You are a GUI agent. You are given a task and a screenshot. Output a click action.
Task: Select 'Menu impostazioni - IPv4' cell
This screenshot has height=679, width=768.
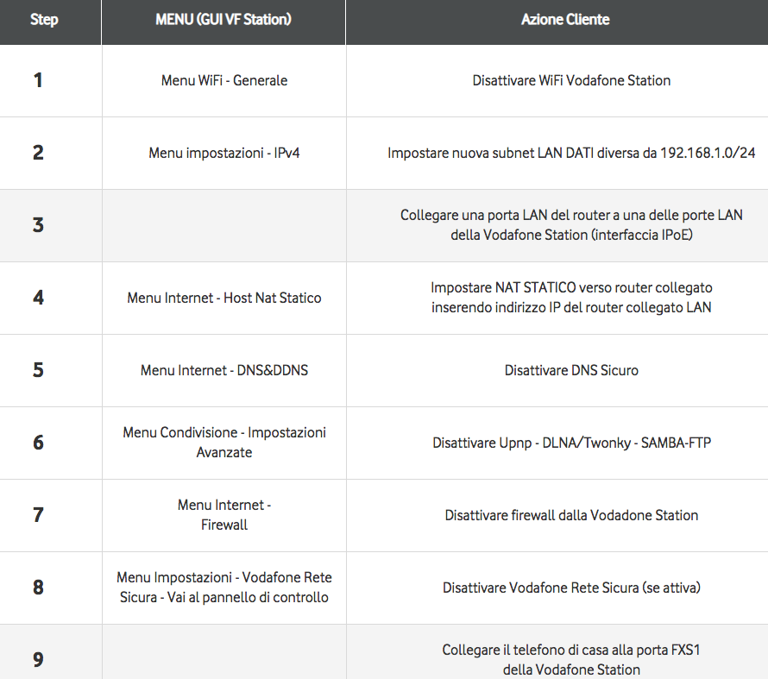[x=224, y=153]
